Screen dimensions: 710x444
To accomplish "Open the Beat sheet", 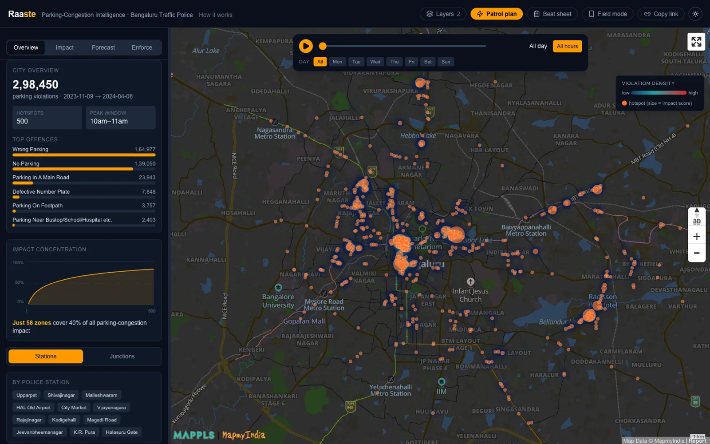I will pos(552,14).
